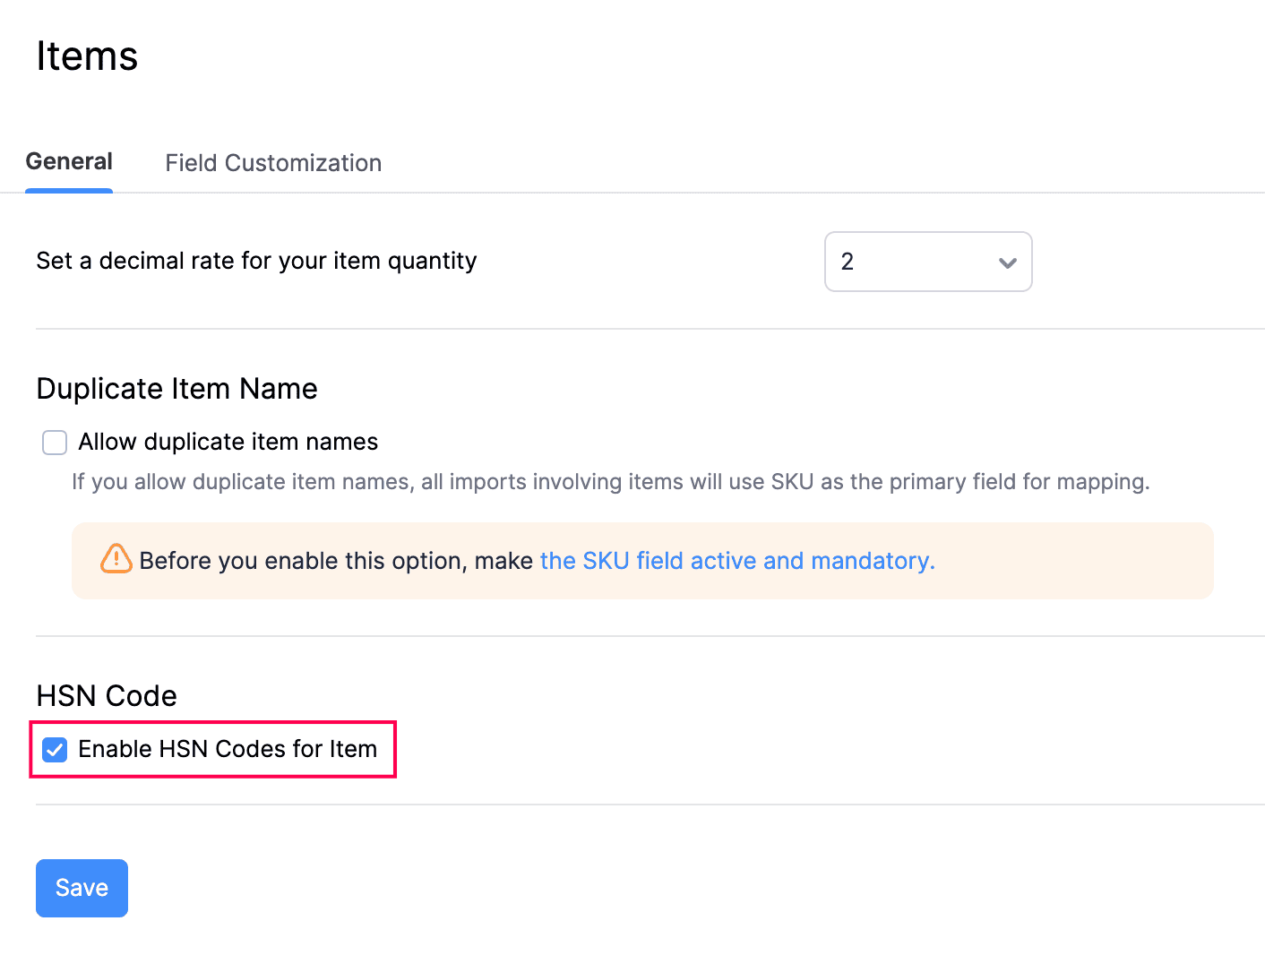1265x964 pixels.
Task: Switch to the Field Customization tab
Action: (x=273, y=163)
